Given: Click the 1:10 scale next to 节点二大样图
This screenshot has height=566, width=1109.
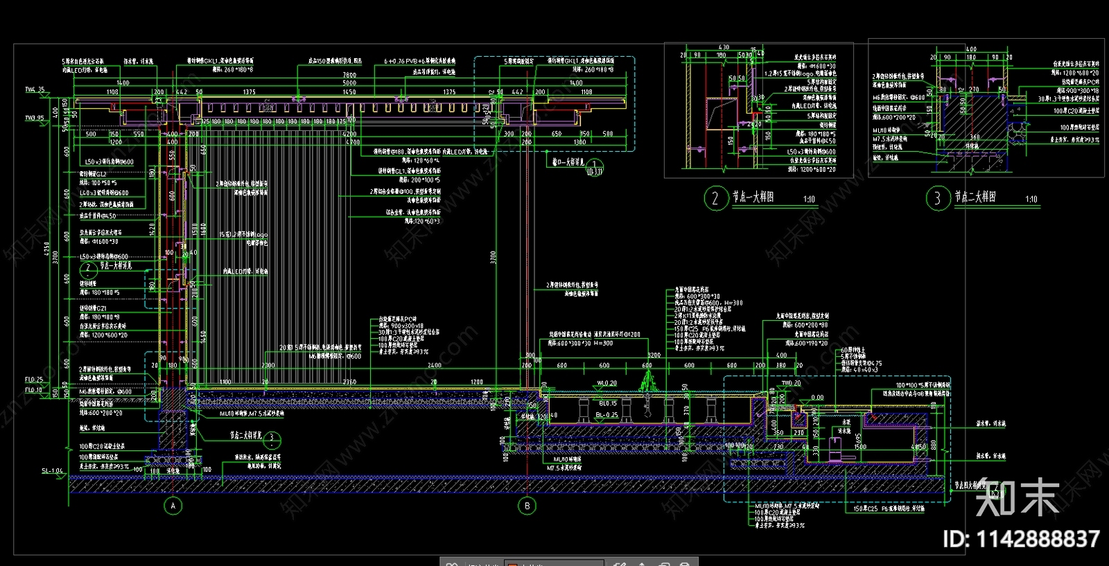Looking at the screenshot, I should 1031,200.
